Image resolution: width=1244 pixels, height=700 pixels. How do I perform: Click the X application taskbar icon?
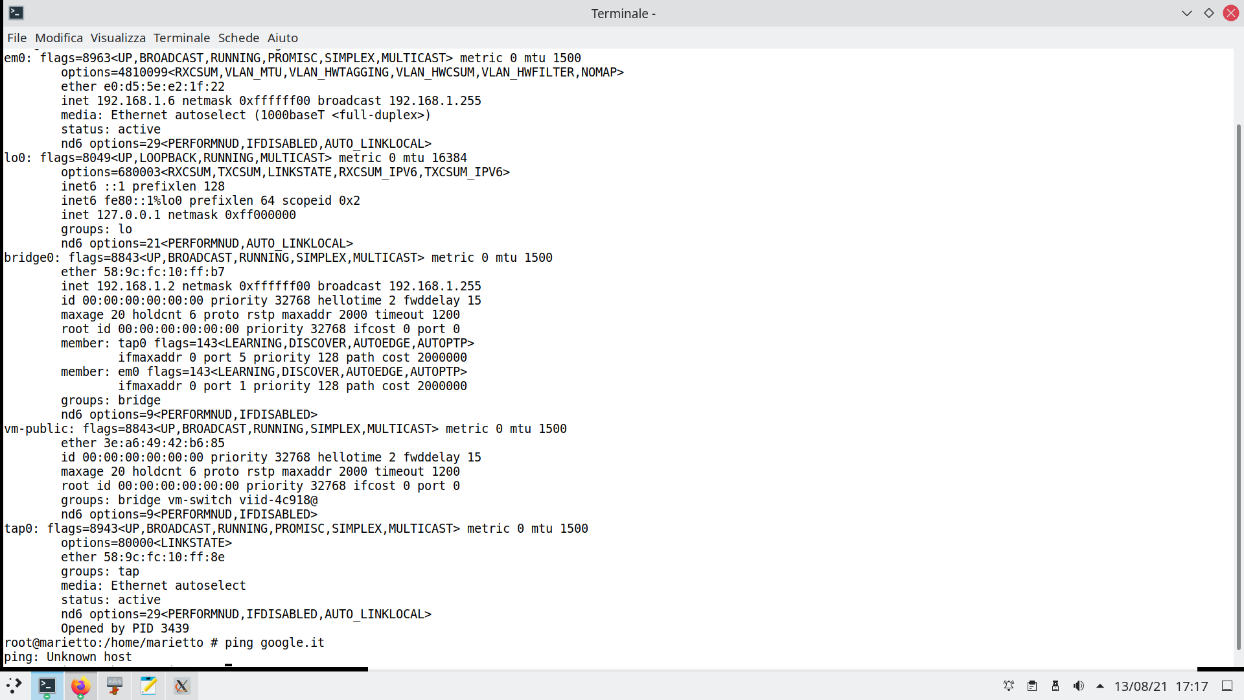[x=182, y=685]
